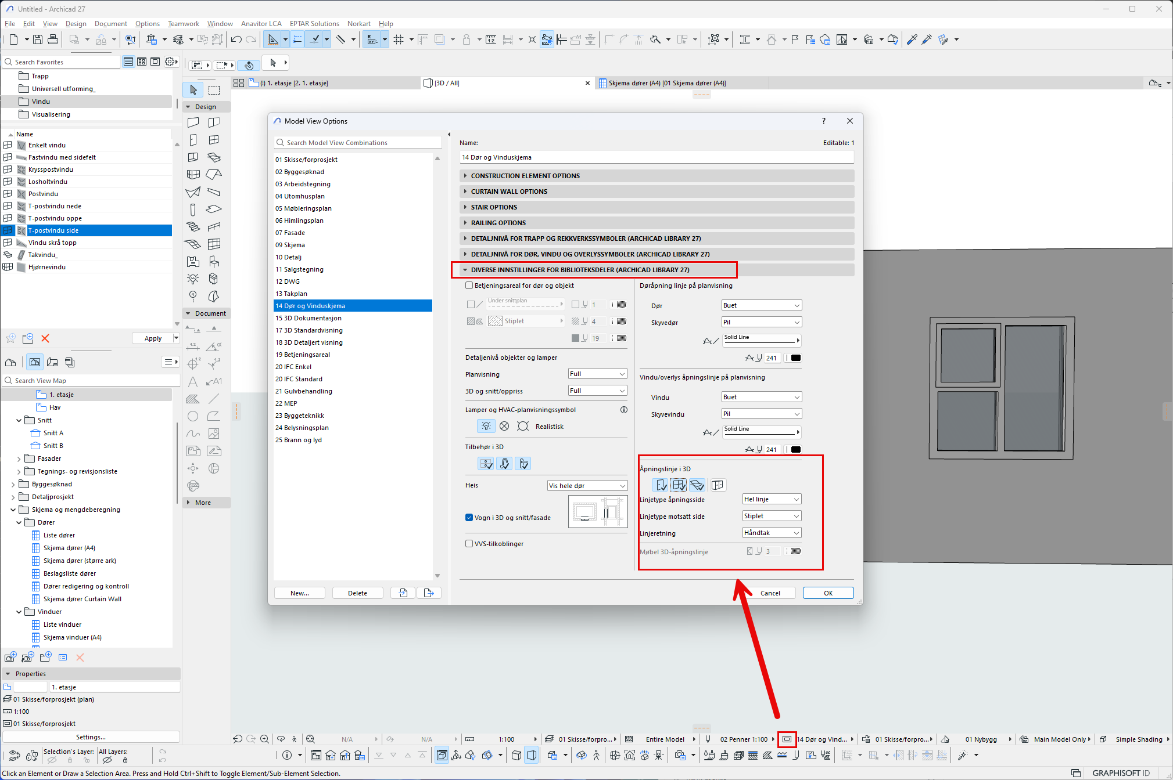Open Model View Options icon in status bar
This screenshot has width=1173, height=780.
[x=787, y=739]
